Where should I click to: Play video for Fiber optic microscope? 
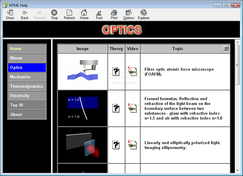tap(132, 71)
